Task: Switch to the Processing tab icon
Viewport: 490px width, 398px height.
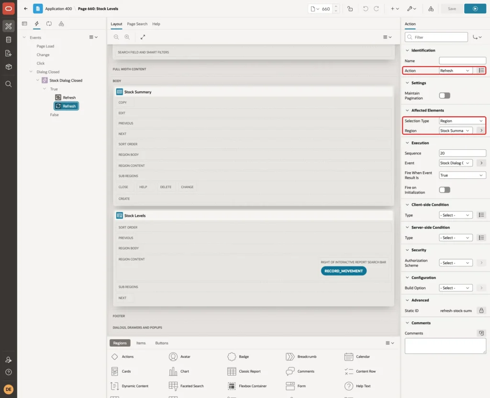Action: [49, 24]
